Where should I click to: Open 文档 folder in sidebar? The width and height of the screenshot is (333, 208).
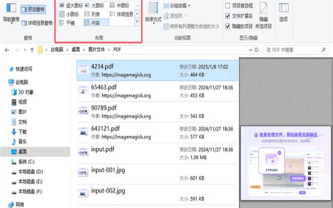point(19,122)
